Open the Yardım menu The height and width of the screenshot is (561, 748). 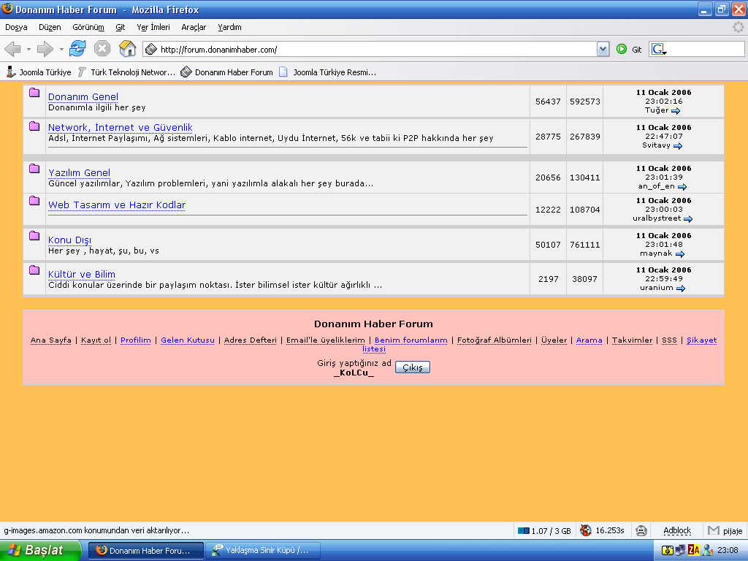coord(229,27)
